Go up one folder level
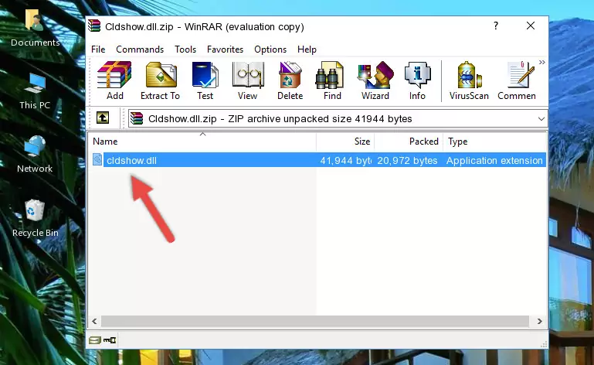Viewport: 594px width, 365px height. 103,118
